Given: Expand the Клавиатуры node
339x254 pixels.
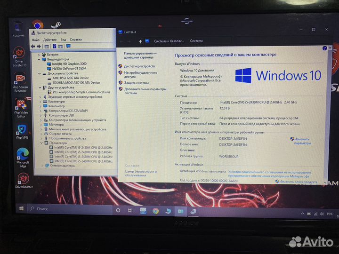Looking at the screenshot, I should (x=40, y=102).
